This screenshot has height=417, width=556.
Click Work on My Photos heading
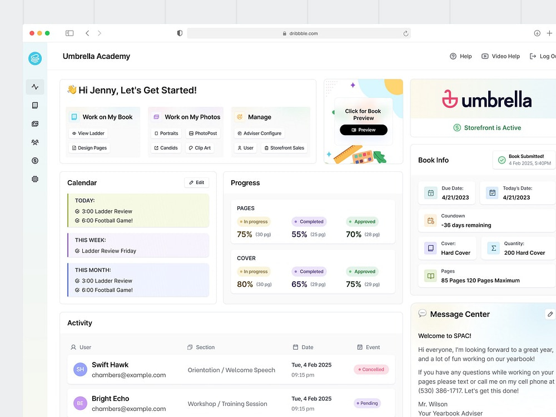click(x=192, y=117)
